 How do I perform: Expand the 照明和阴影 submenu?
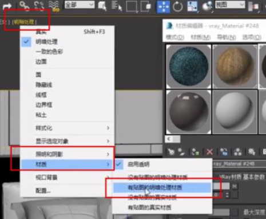click(x=67, y=154)
